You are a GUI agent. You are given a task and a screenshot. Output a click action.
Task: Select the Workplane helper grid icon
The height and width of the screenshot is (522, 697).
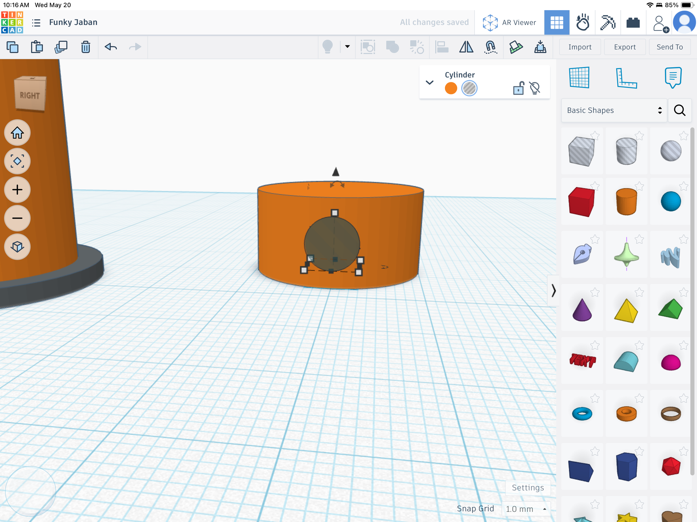pos(579,77)
